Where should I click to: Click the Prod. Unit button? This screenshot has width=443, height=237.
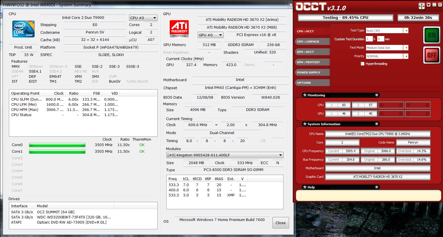[23, 47]
